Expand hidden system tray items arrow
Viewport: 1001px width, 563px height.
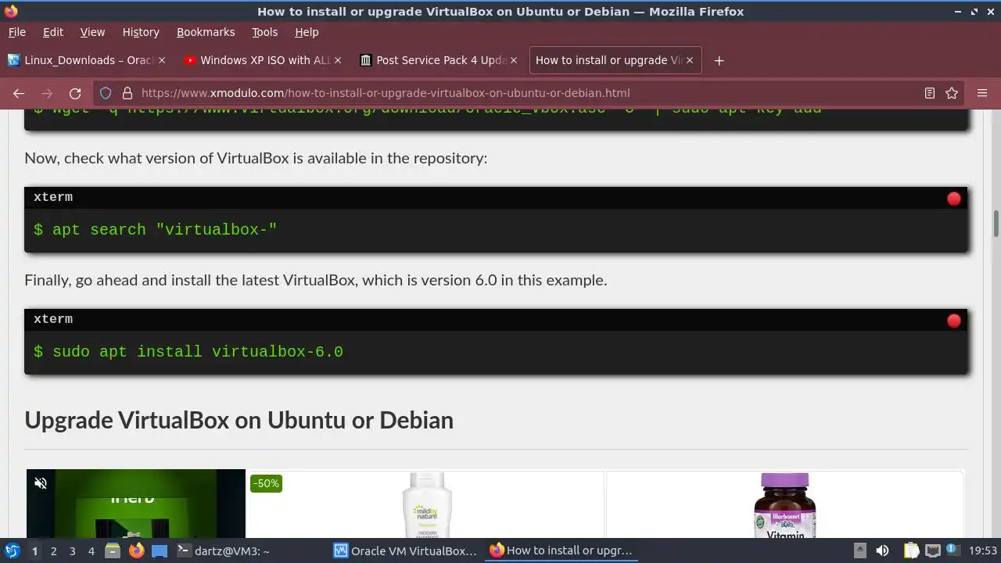pos(859,550)
